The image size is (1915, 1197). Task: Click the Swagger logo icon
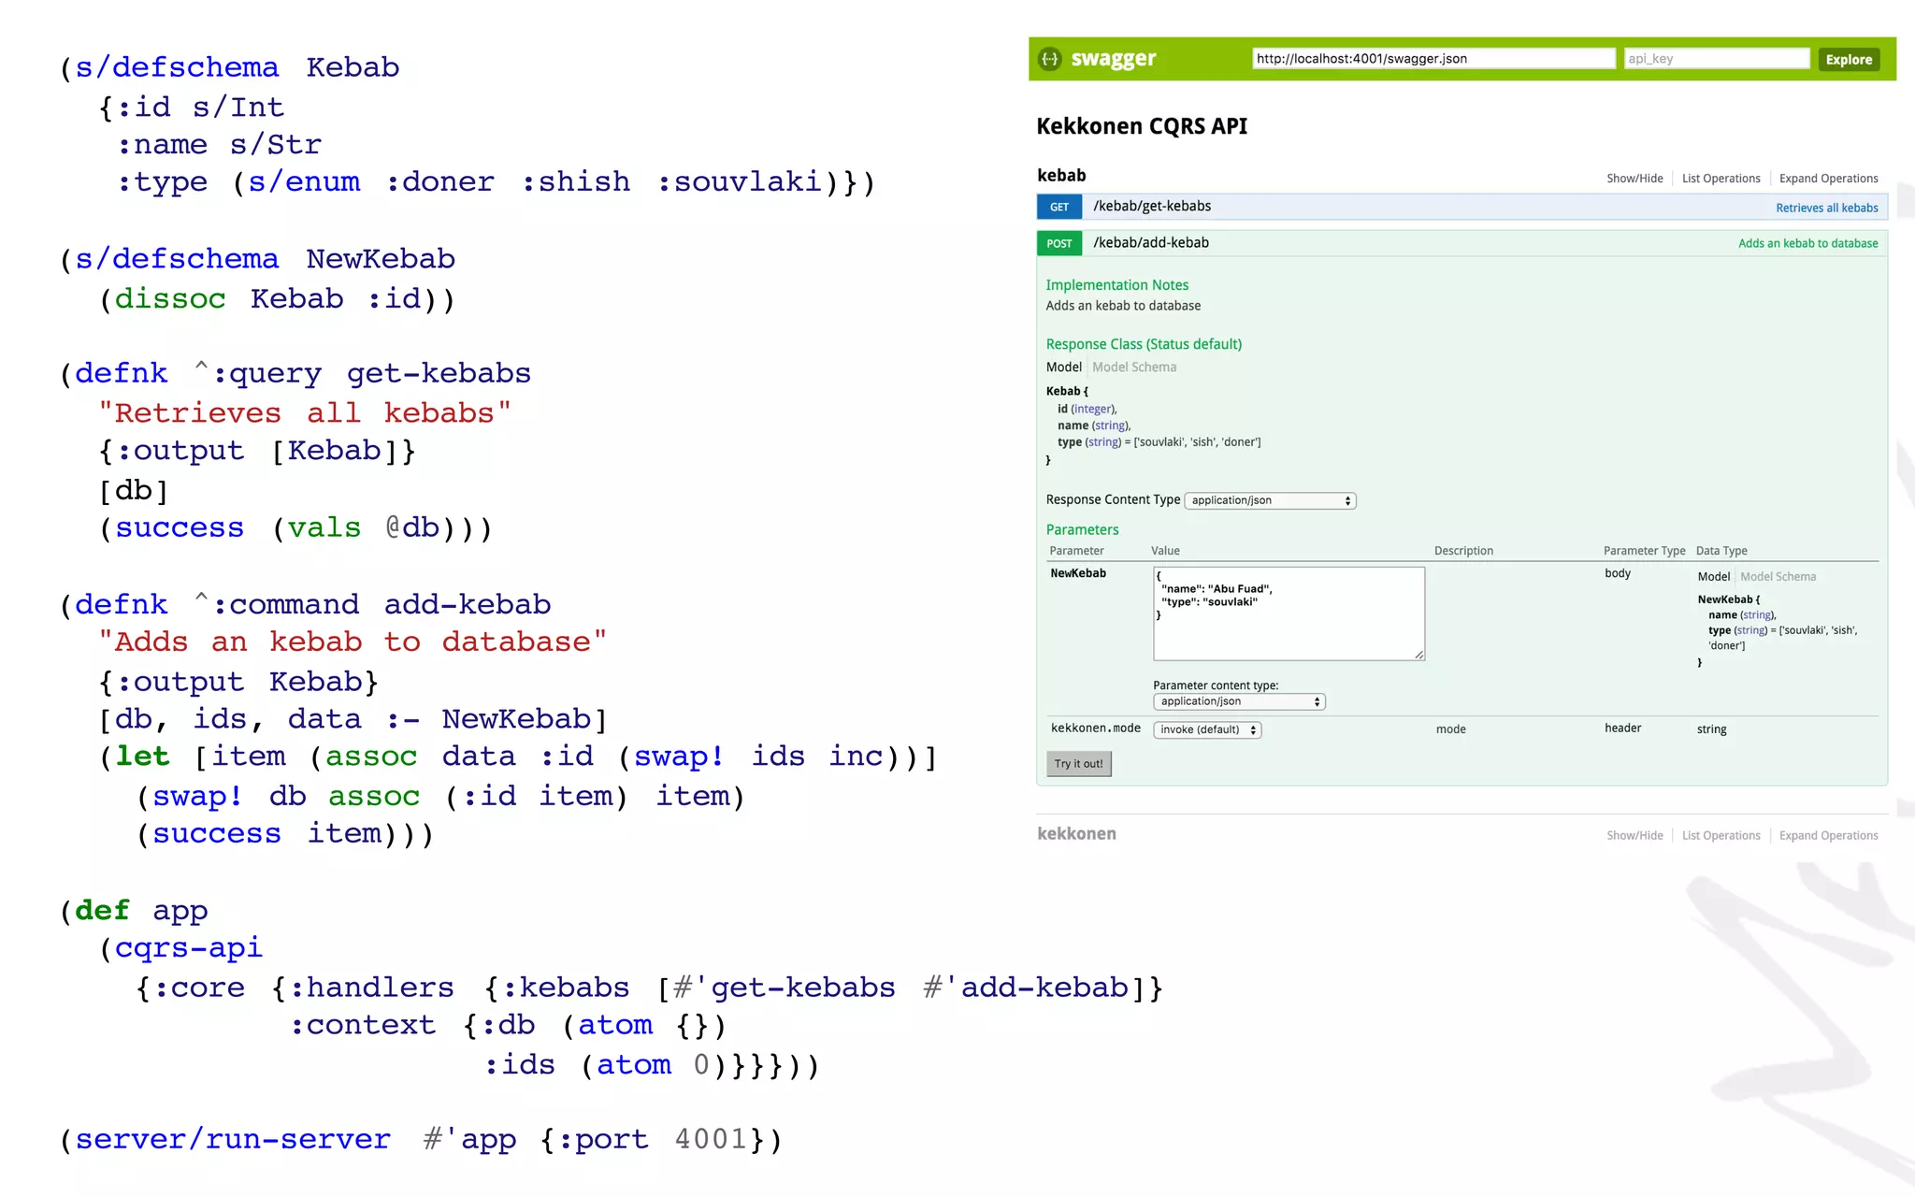coord(1050,59)
